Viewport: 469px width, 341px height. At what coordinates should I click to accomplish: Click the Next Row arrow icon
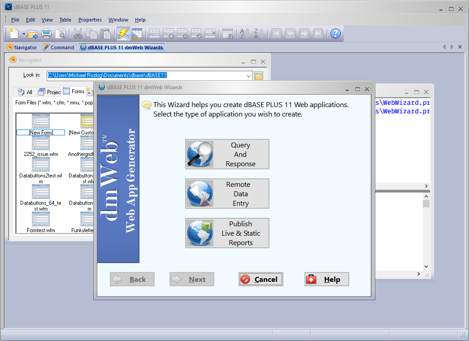click(x=304, y=34)
